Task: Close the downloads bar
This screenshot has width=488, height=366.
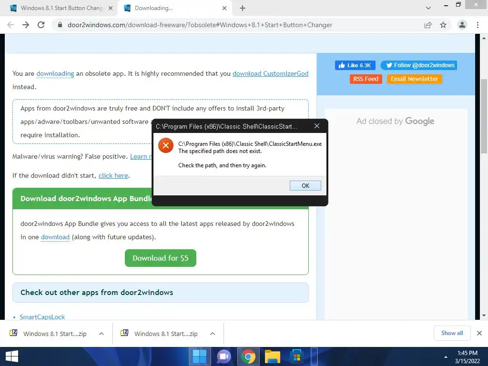Action: (x=479, y=333)
